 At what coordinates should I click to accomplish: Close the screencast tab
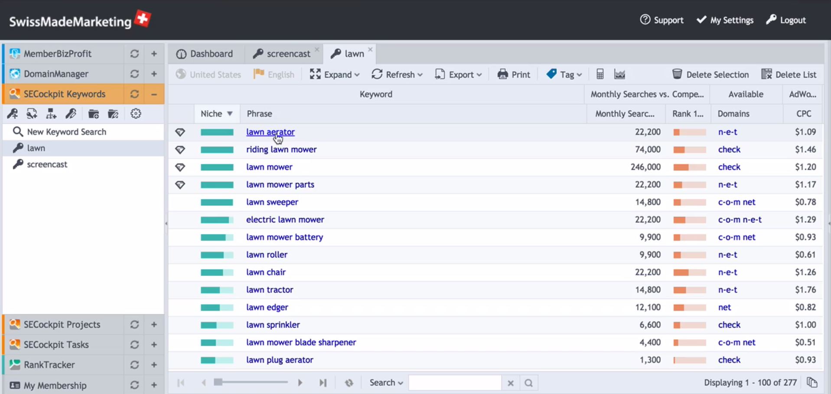317,49
